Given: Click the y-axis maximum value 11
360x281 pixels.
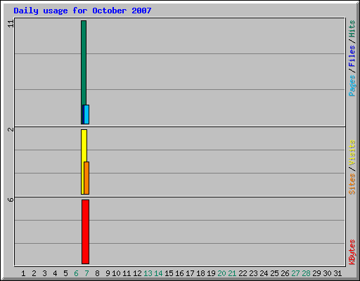Looking at the screenshot, I should click(11, 24).
